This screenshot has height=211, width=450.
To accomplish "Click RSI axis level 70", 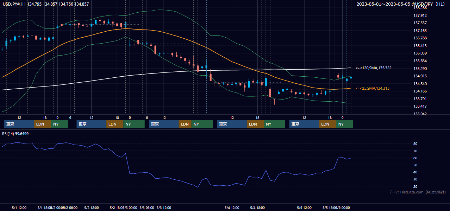I will 415,151.
